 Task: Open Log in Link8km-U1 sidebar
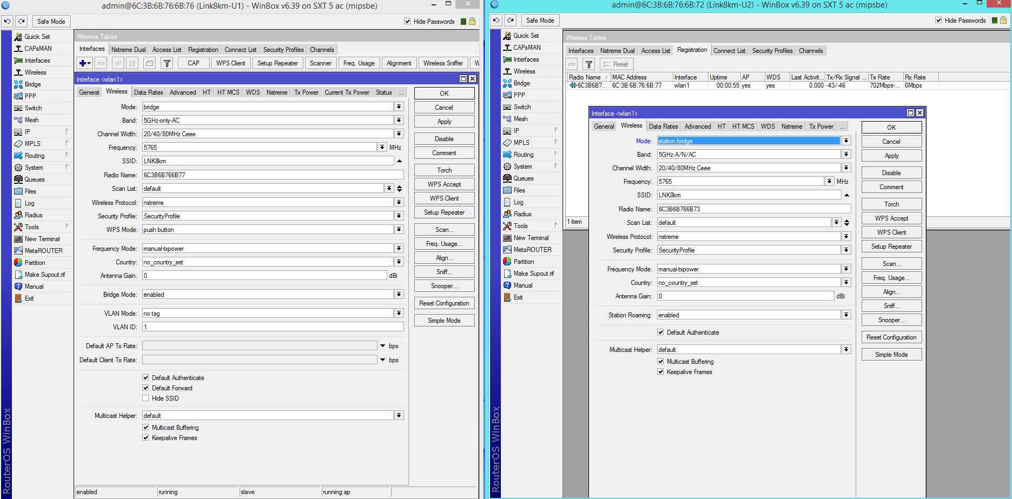(29, 203)
